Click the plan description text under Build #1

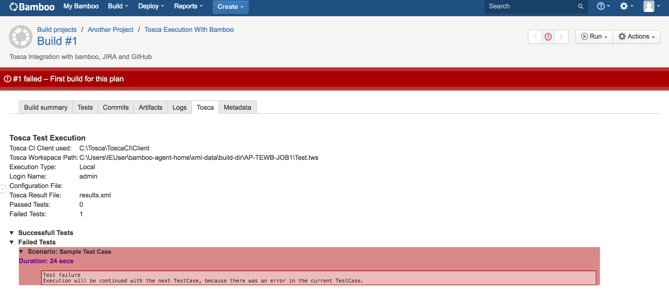[x=81, y=57]
